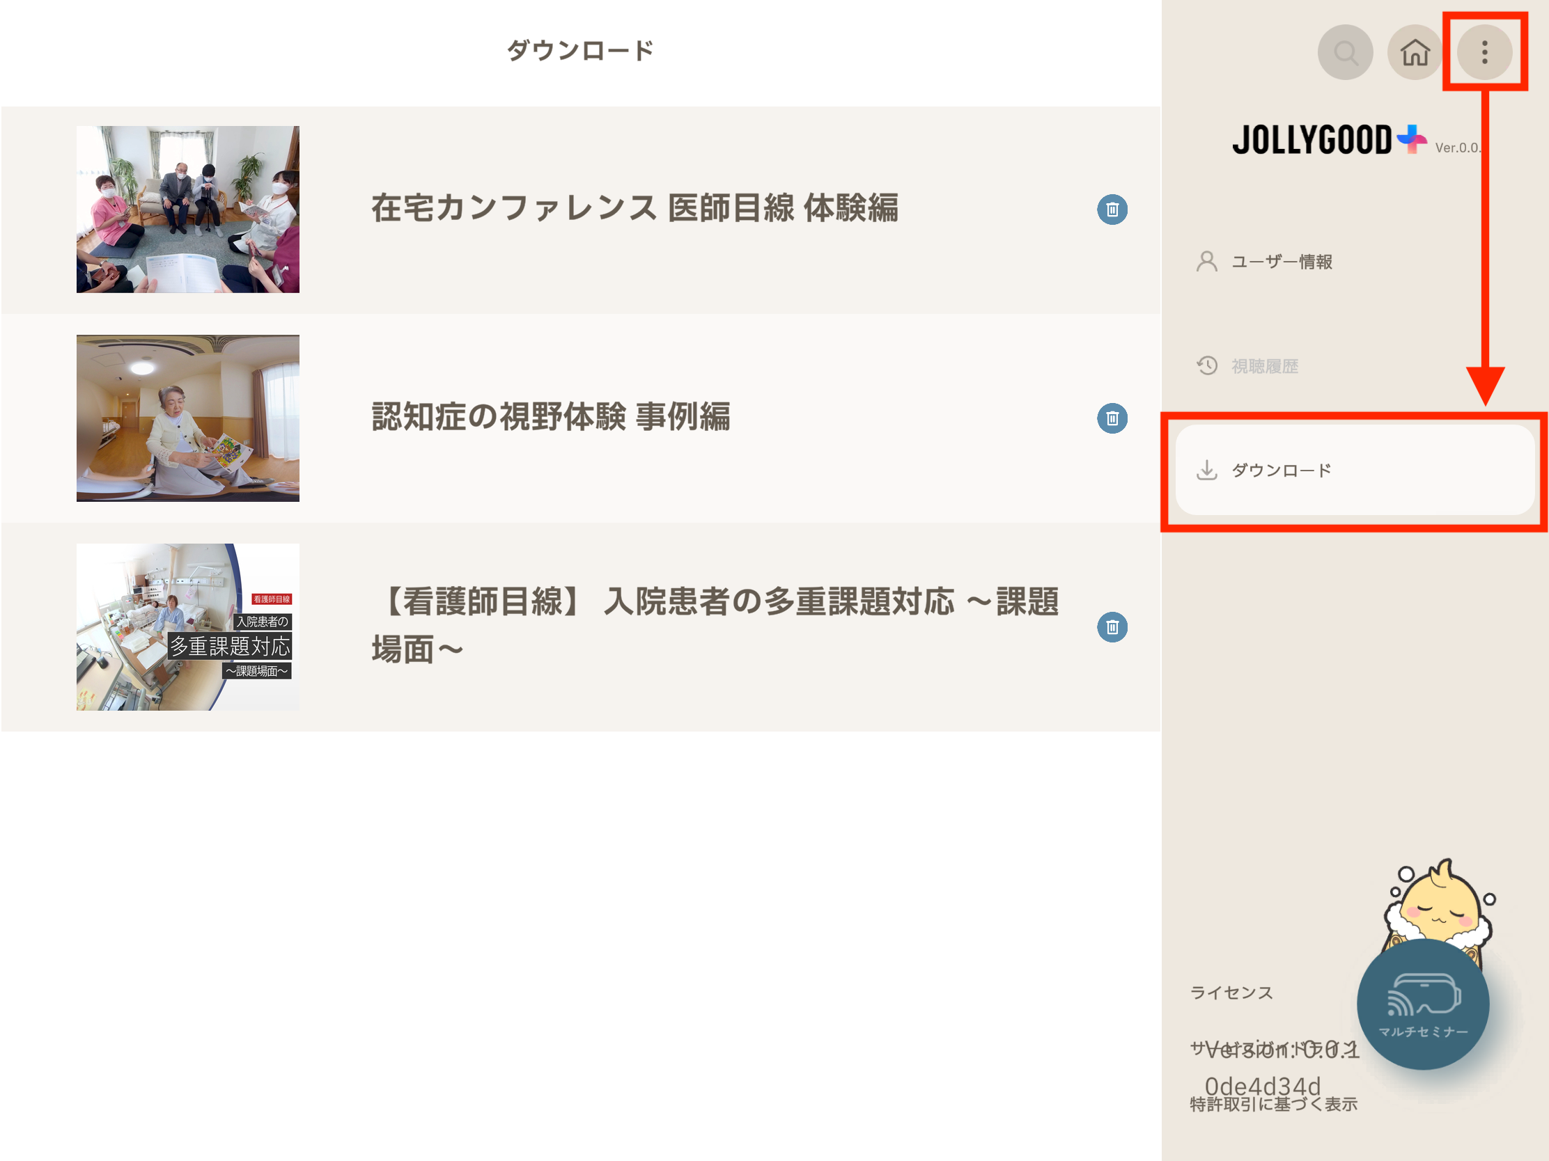This screenshot has height=1161, width=1549.
Task: Select the ユーザー情報 menu item
Action: coord(1282,262)
